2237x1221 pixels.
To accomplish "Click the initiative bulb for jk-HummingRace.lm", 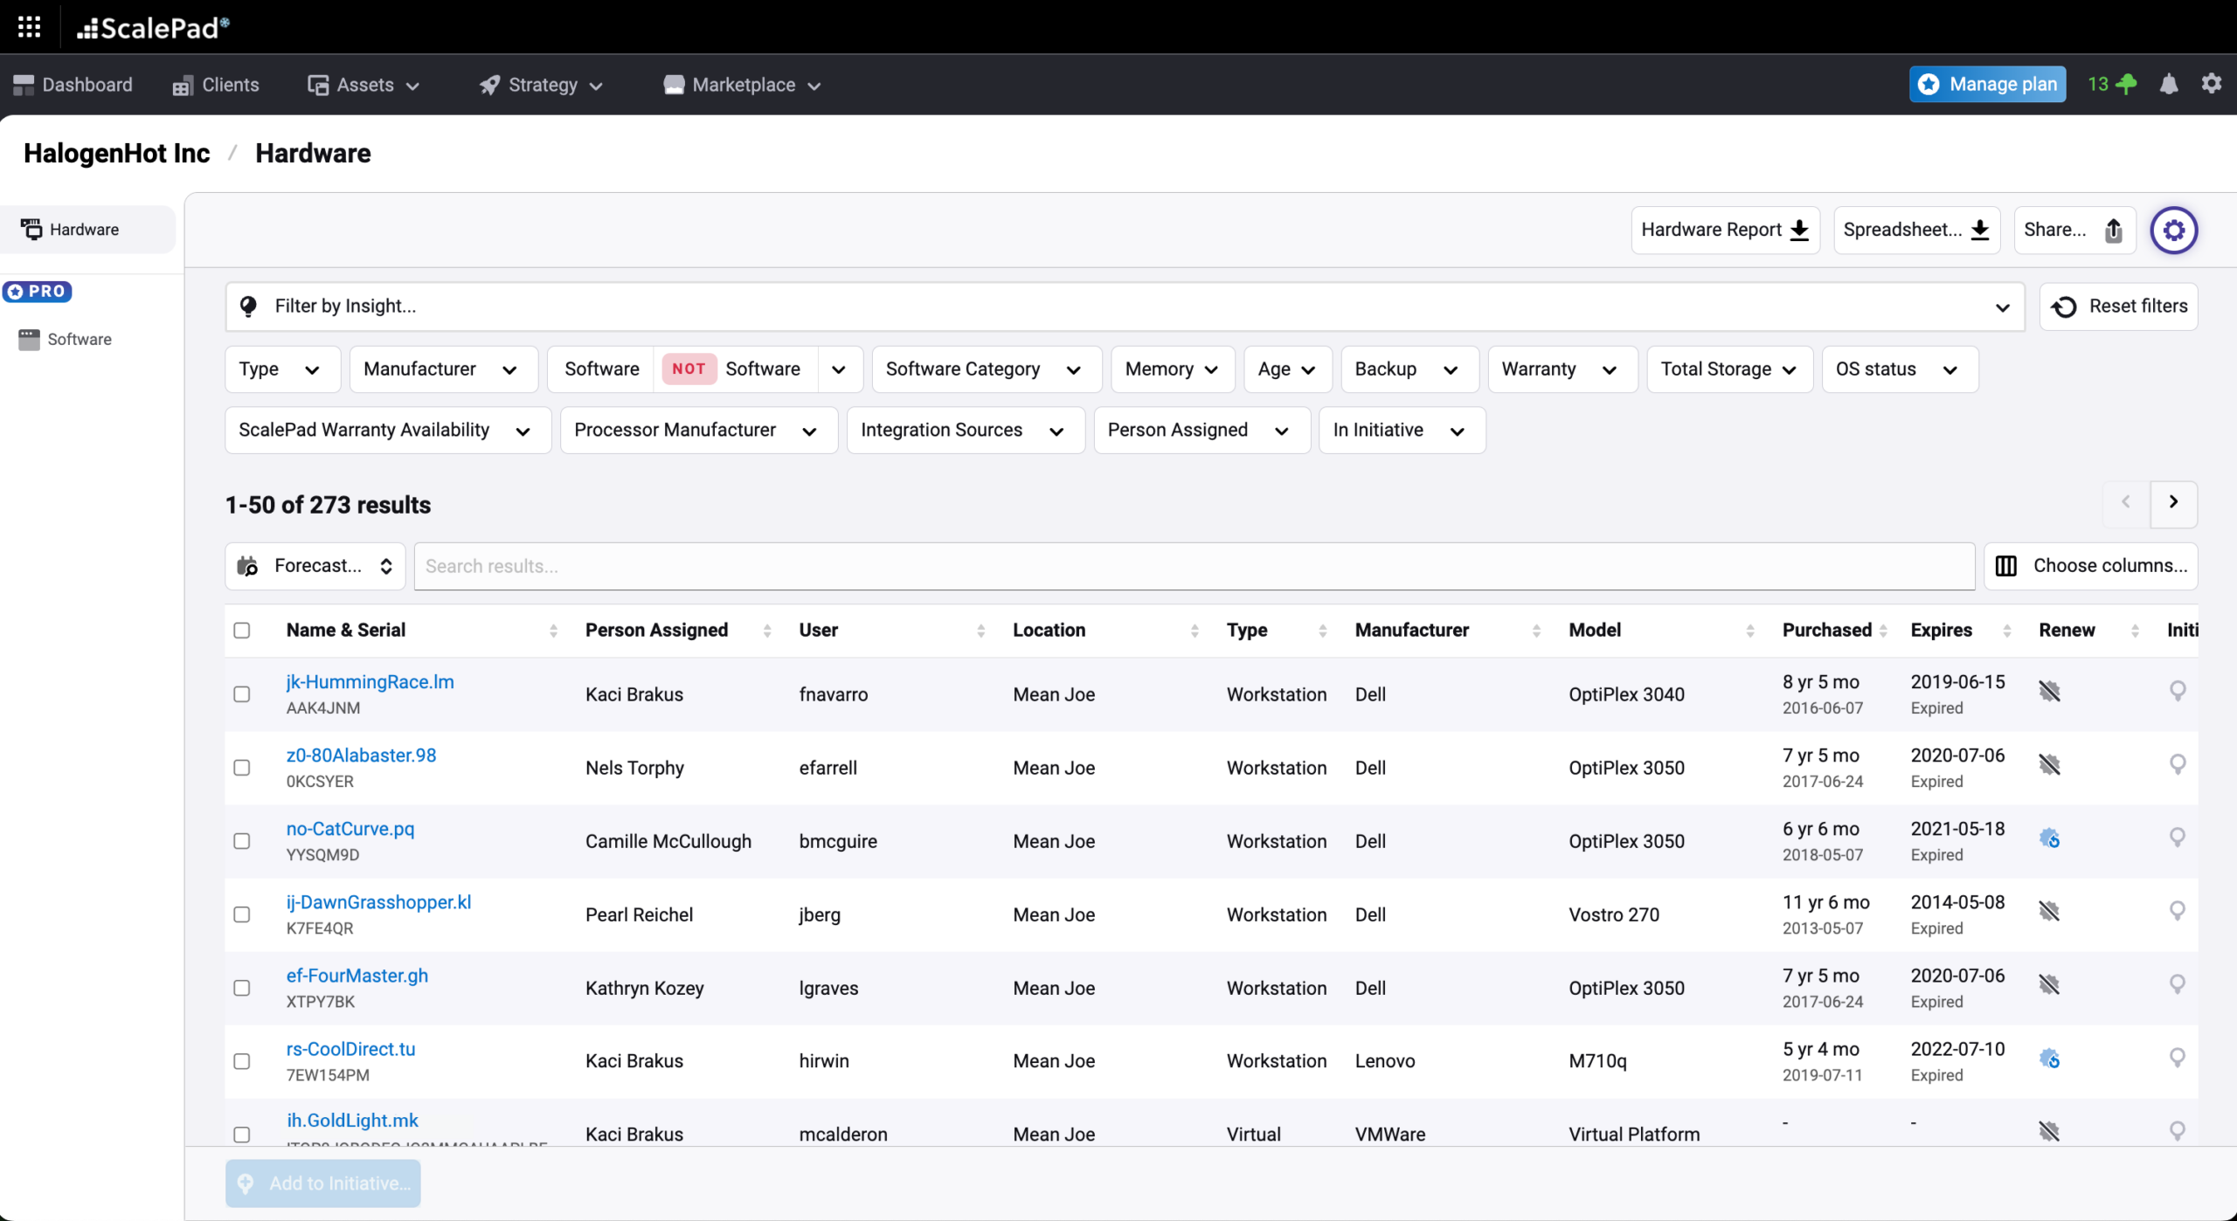I will click(x=2178, y=692).
